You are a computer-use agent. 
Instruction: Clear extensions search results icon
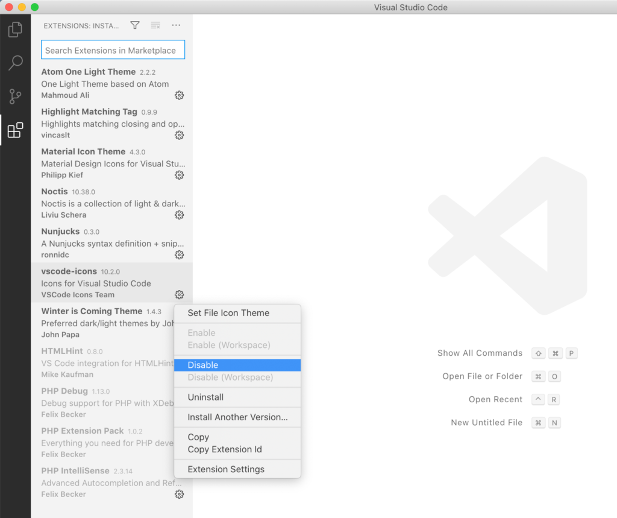[155, 25]
